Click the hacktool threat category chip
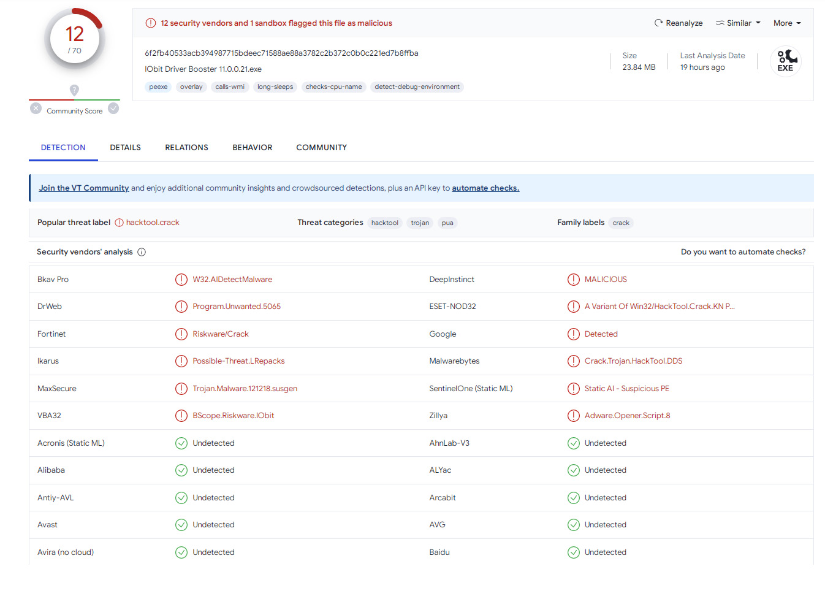This screenshot has width=825, height=596. 385,223
